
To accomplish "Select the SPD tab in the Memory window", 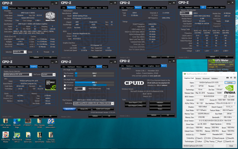I will click(x=144, y=8).
